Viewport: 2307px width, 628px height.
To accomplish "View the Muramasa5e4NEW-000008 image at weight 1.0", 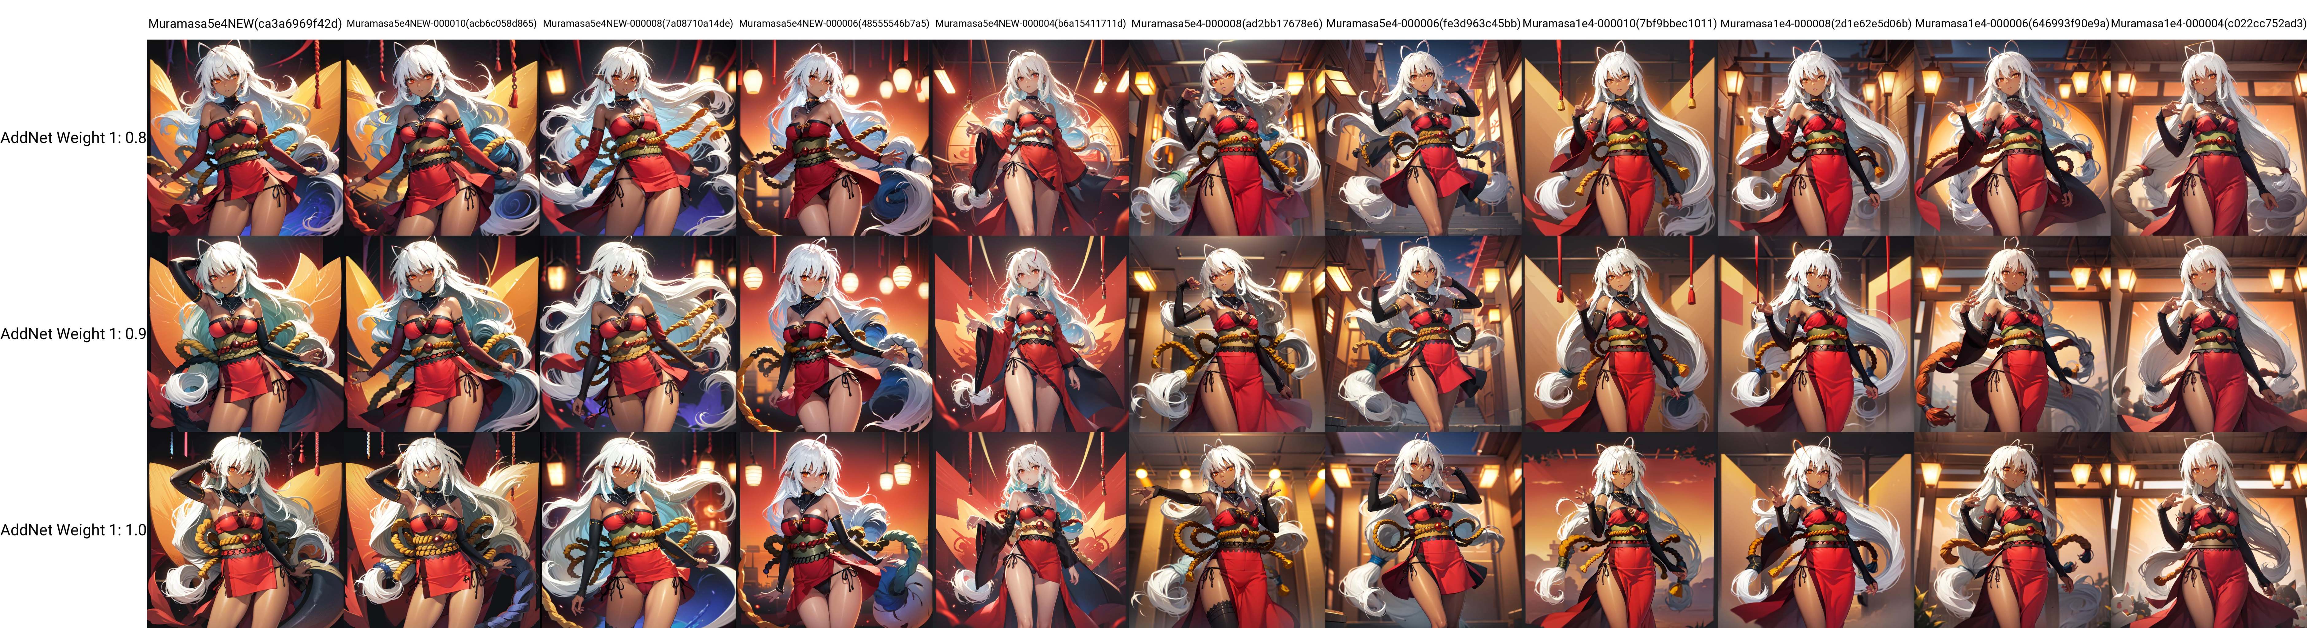I will click(638, 530).
